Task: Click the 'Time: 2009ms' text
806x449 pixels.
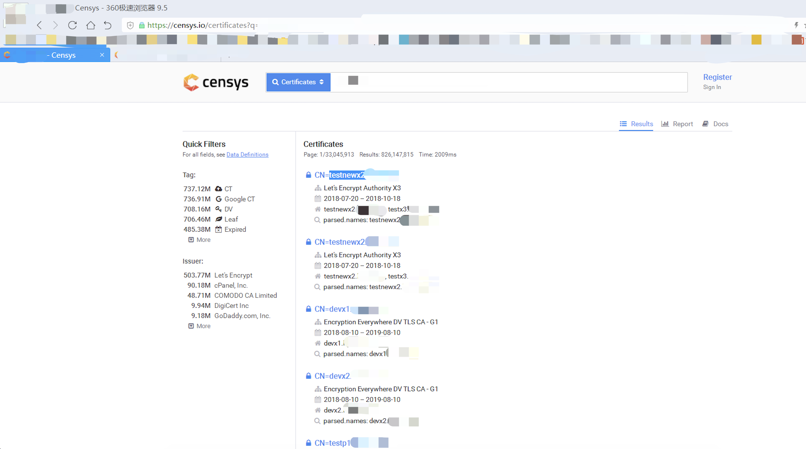Action: click(x=437, y=155)
